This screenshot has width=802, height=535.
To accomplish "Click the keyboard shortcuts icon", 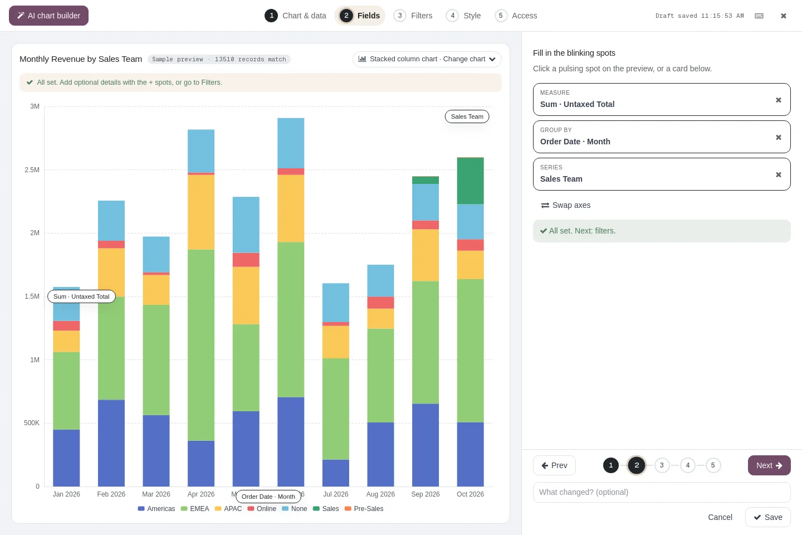I will tap(759, 16).
